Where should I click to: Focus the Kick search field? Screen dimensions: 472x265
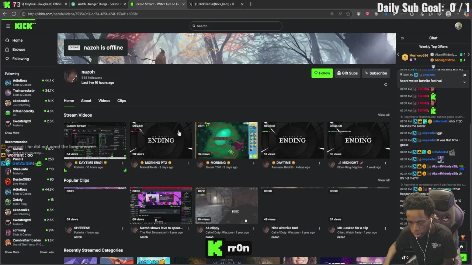236,26
